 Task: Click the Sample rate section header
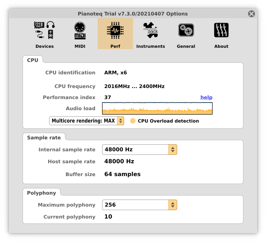point(44,138)
